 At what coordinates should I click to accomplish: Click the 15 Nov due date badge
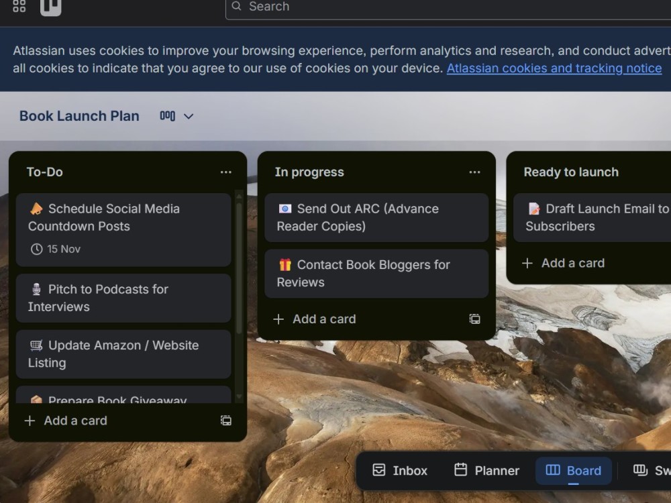click(x=56, y=249)
